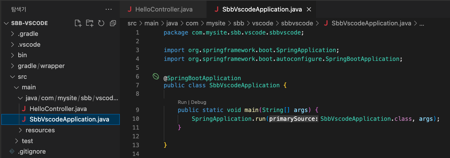The image size is (450, 158).
Task: Collapse the src folder
Action: [x=13, y=76]
